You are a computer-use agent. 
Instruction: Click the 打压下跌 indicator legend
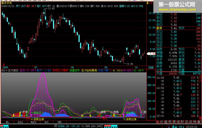tap(103, 70)
